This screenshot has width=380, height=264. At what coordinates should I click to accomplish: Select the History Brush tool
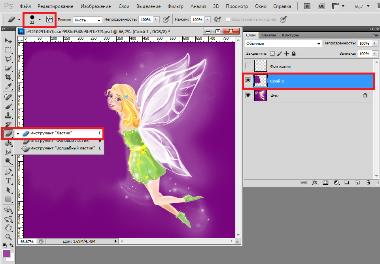[x=8, y=124]
